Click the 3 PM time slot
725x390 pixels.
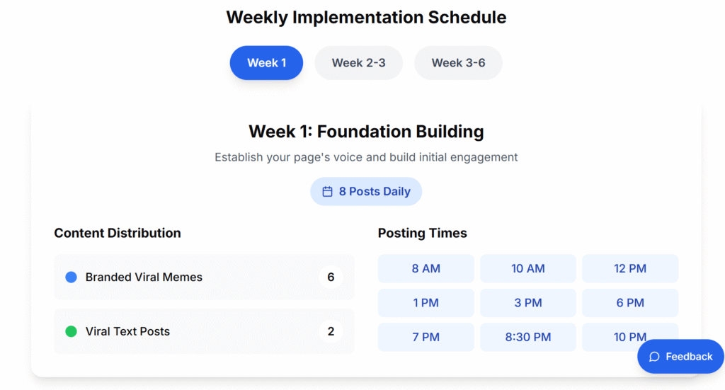pos(528,303)
